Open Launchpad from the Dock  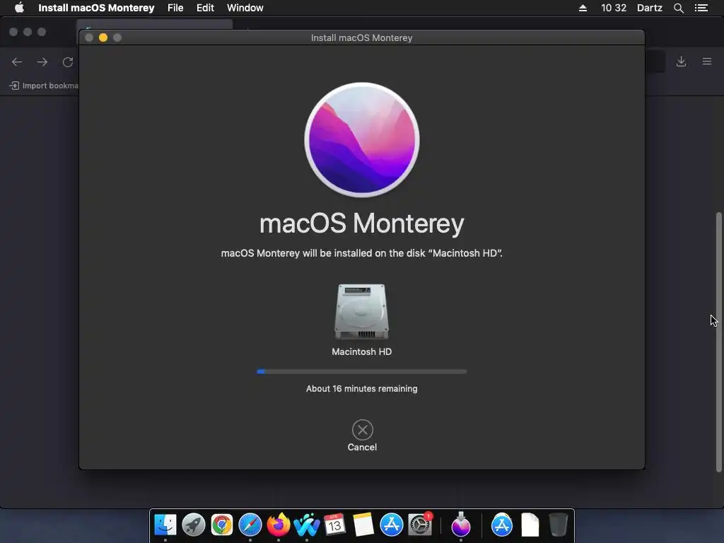coord(194,525)
